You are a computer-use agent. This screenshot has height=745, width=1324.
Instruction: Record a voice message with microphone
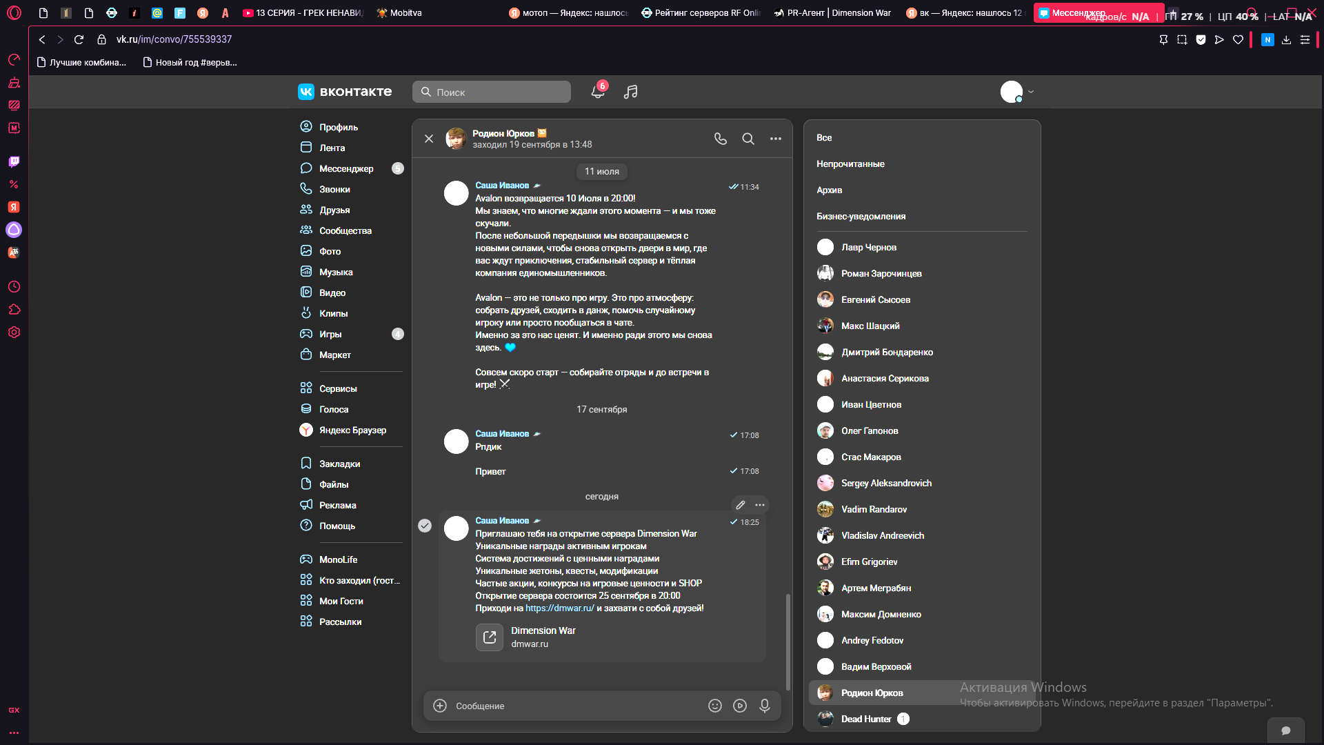pos(765,706)
